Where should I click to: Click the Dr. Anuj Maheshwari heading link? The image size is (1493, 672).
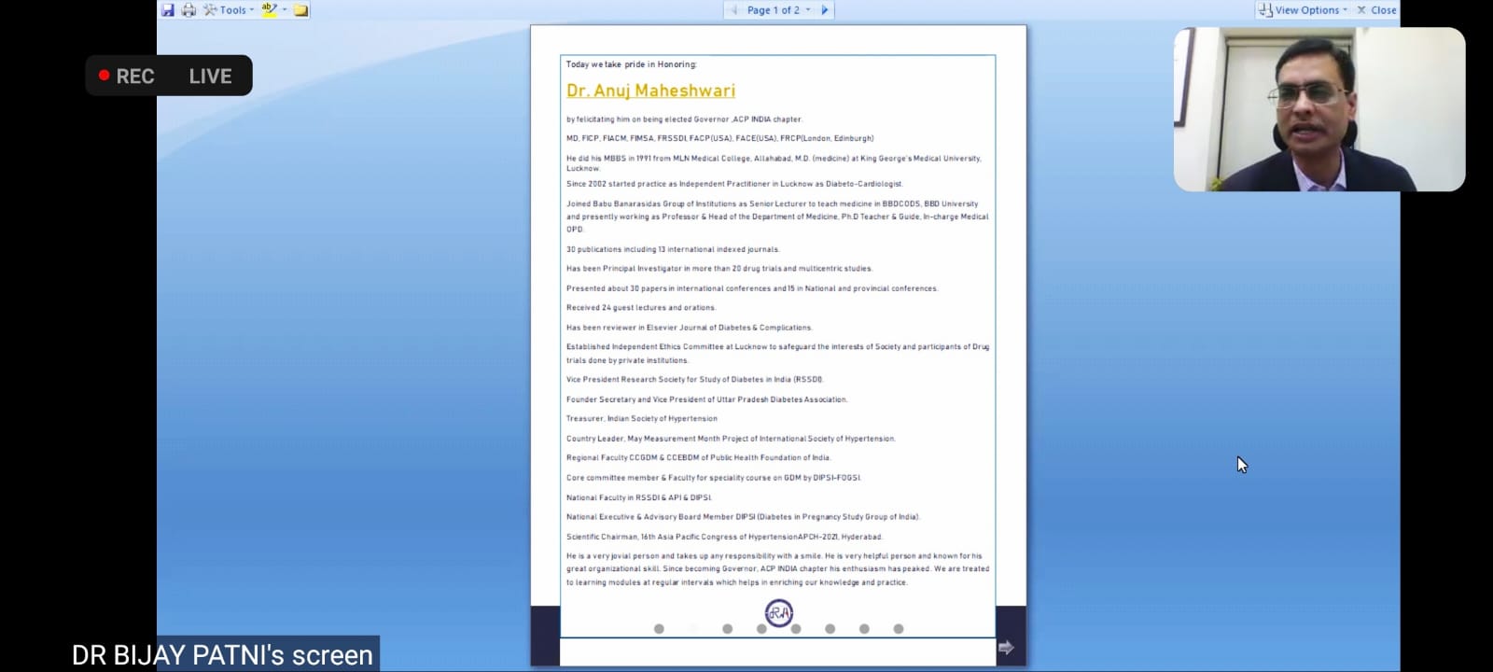point(650,91)
